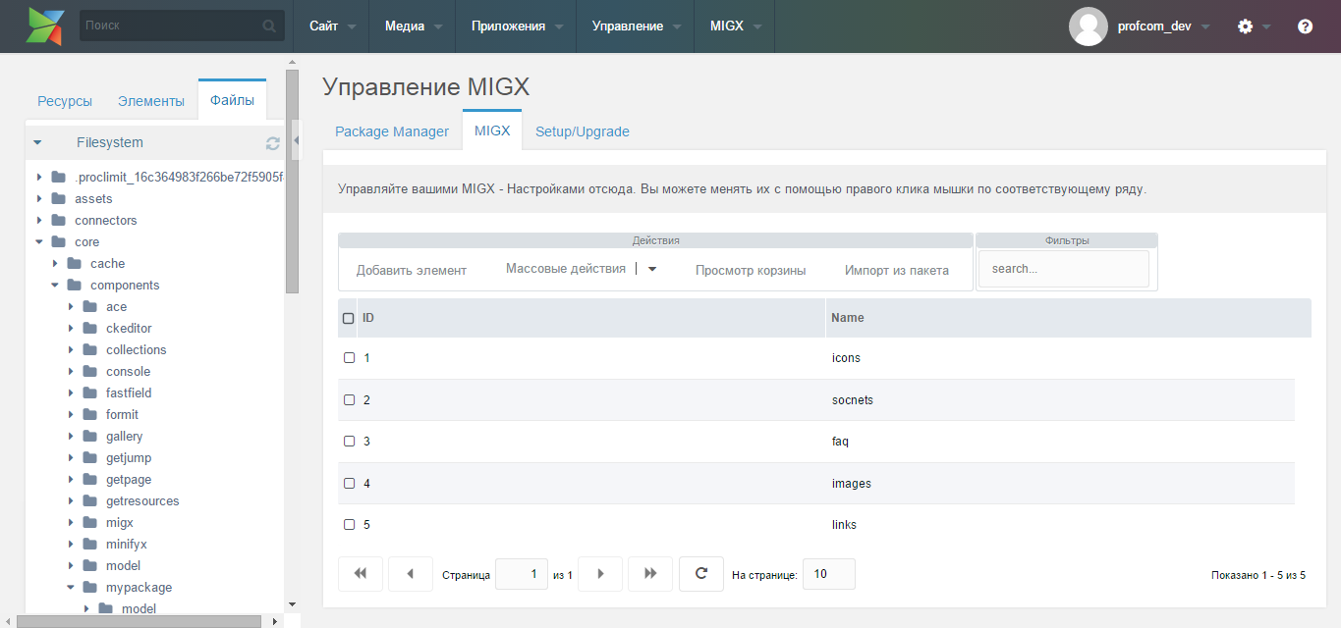Go to the last page of grid
This screenshot has width=1341, height=628.
pos(650,574)
